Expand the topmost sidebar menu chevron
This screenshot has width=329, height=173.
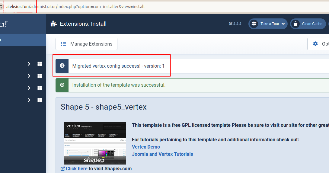click(29, 64)
